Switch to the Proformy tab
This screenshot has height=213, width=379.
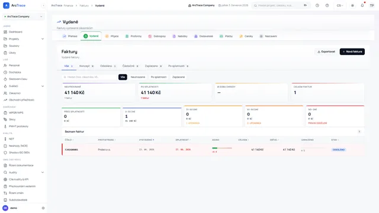133,36
